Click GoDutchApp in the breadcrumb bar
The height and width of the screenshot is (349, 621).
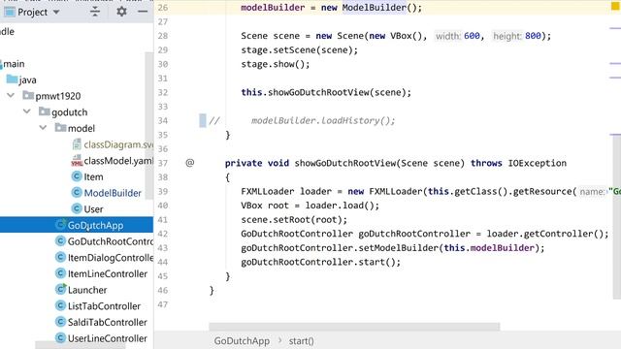(242, 340)
